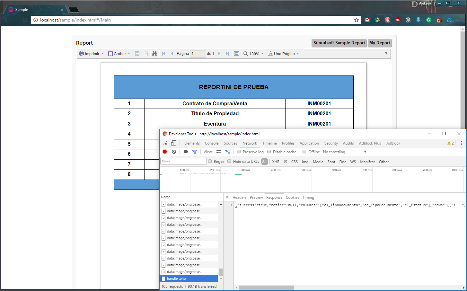Enable the Preserve log checkbox
This screenshot has width=467, height=291.
pyautogui.click(x=239, y=152)
